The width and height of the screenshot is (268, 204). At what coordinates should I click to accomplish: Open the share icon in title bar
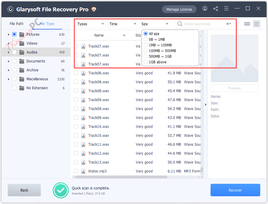[216, 9]
